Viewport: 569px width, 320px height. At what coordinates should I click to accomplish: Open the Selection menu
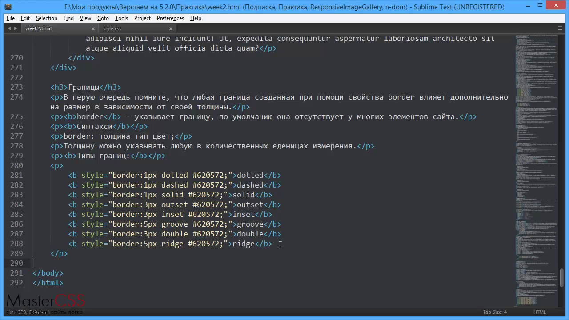click(47, 18)
